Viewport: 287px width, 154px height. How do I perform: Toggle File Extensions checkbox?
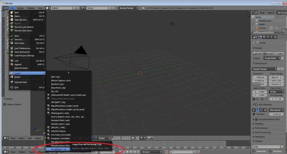[271, 151]
